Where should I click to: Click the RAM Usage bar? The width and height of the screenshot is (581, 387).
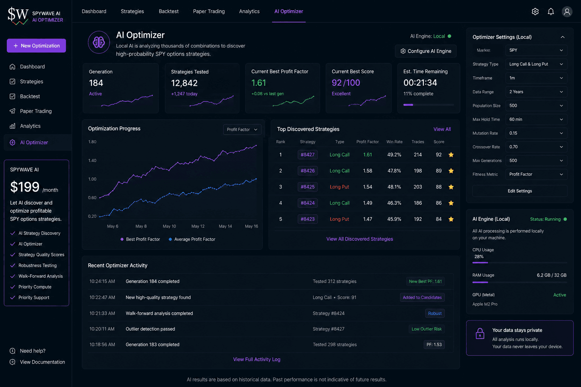[519, 282]
